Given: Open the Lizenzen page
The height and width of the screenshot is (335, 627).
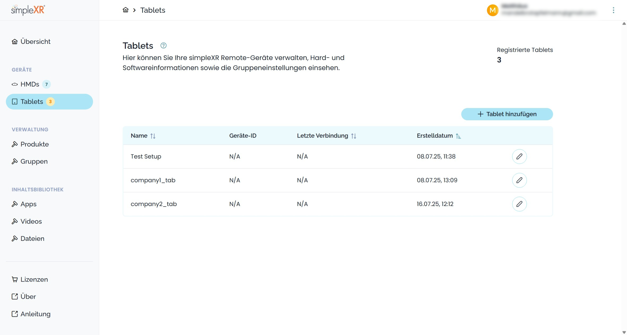Looking at the screenshot, I should [x=34, y=280].
